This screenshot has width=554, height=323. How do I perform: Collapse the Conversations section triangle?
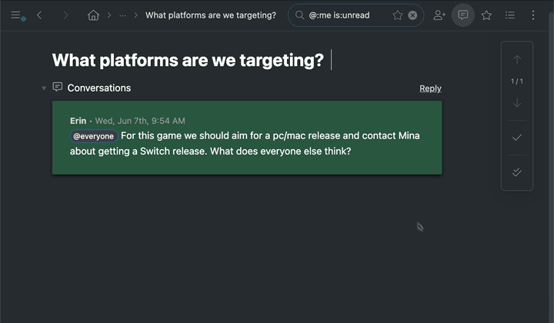(x=44, y=88)
